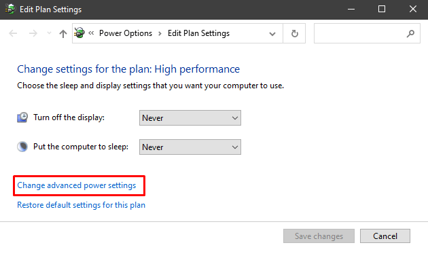Expand the address bar history dropdown
The height and width of the screenshot is (258, 428).
click(272, 34)
